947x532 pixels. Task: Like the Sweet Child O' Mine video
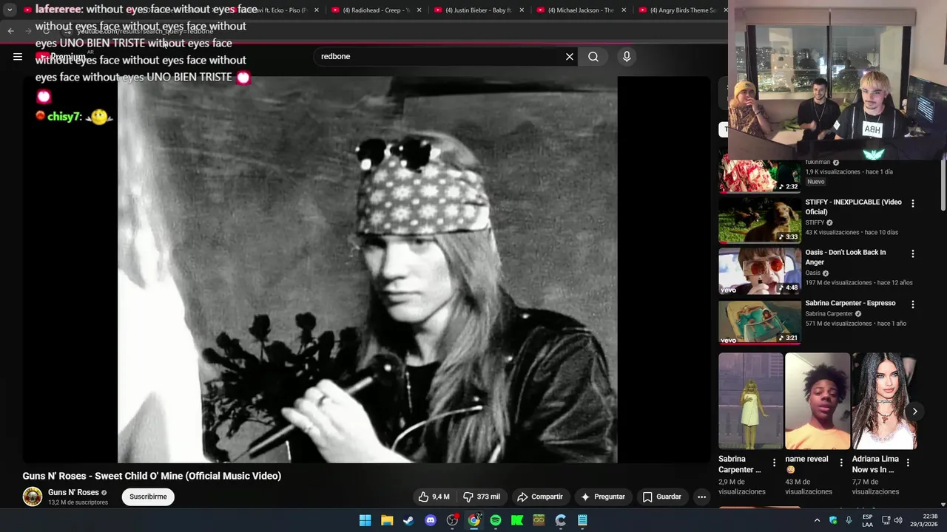(x=434, y=497)
